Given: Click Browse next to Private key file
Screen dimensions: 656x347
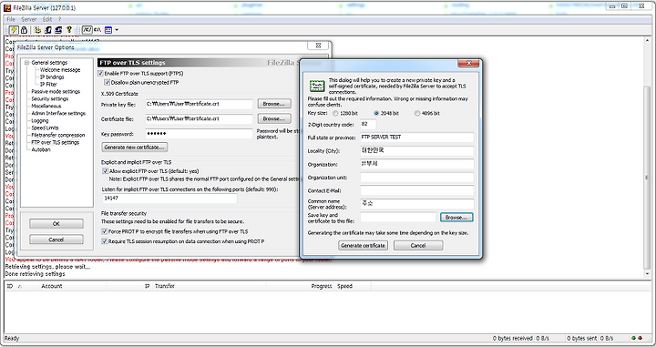Looking at the screenshot, I should tap(274, 104).
